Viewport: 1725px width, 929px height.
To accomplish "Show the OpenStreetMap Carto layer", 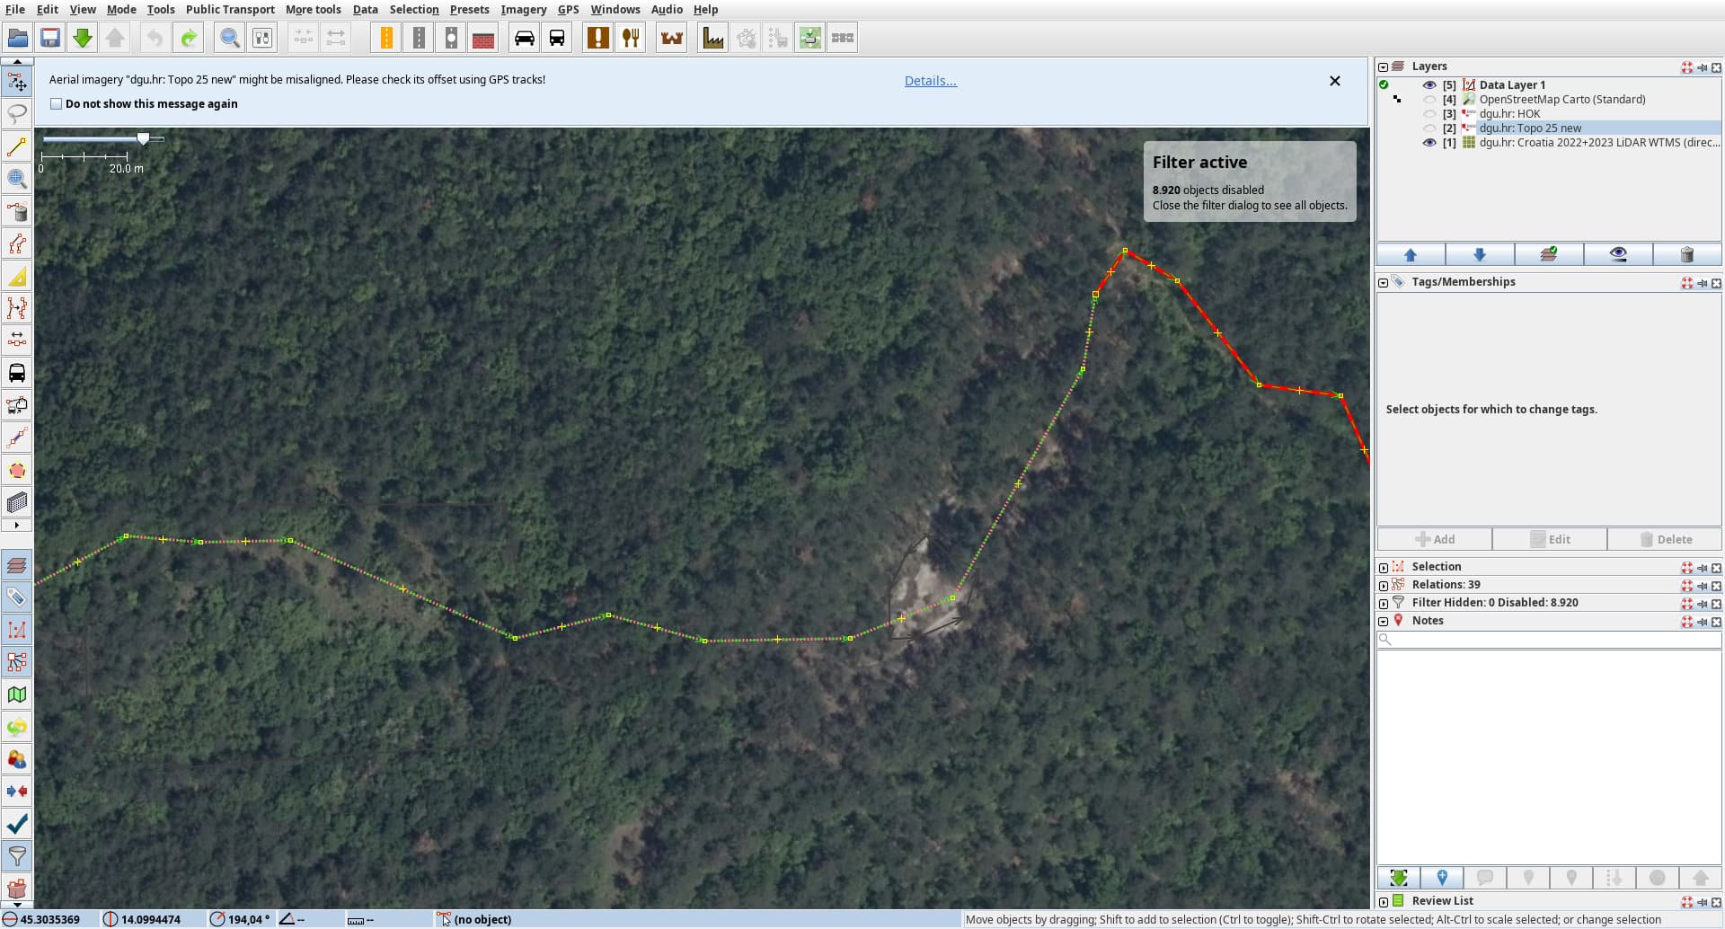I will 1429,100.
